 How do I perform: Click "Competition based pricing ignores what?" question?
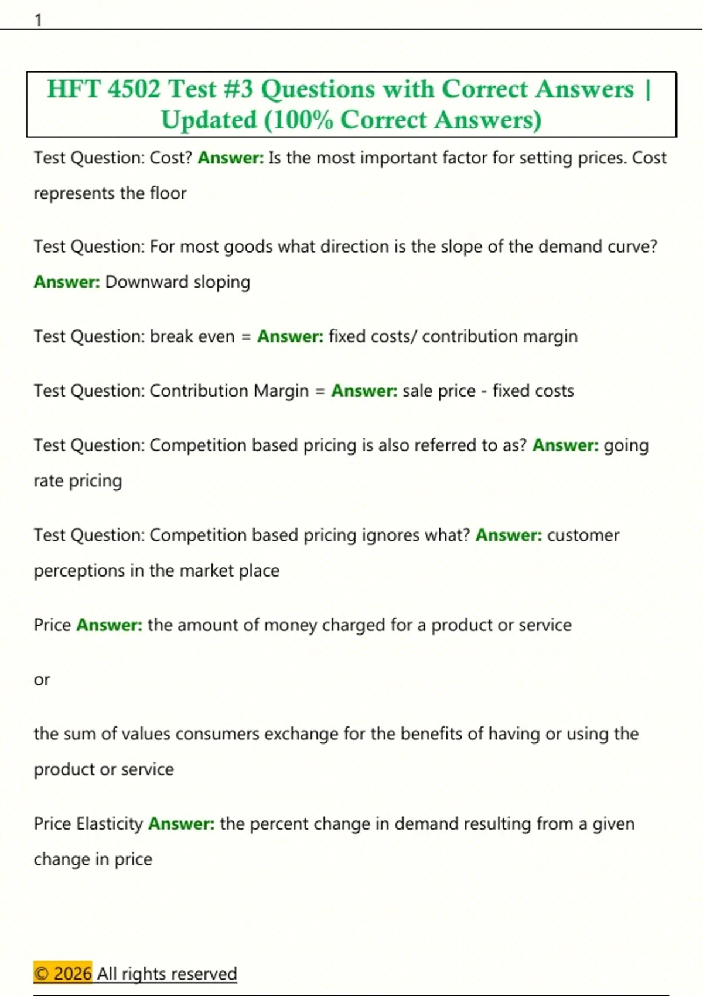click(x=252, y=535)
